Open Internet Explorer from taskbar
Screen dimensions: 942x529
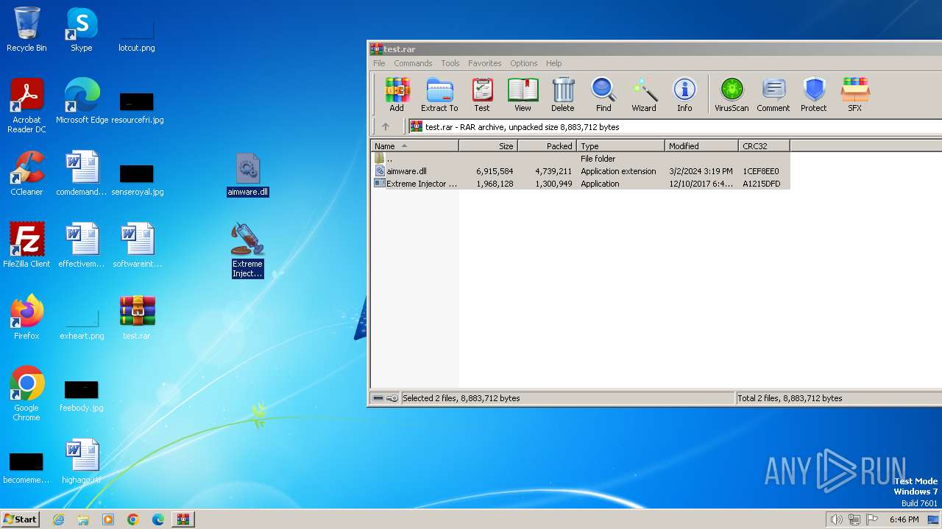58,519
